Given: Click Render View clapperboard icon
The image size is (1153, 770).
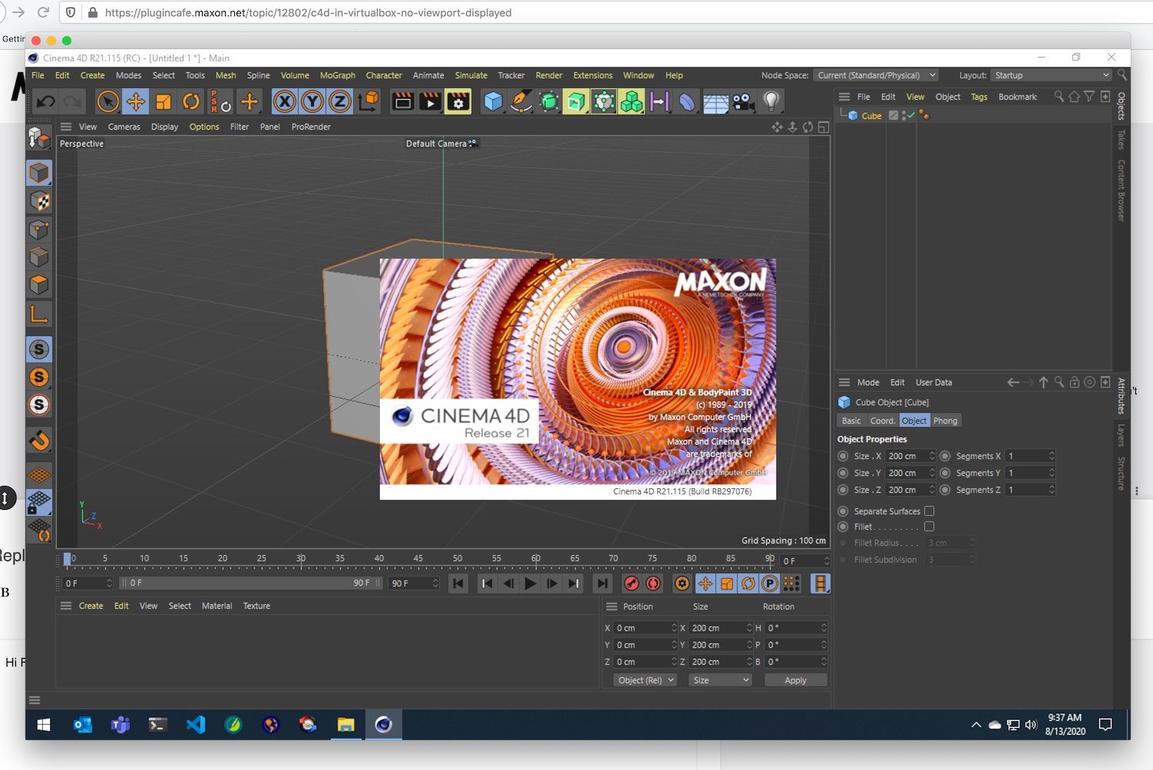Looking at the screenshot, I should tap(402, 101).
